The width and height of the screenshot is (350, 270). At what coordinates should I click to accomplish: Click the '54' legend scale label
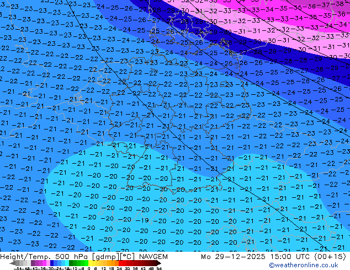click(160, 269)
